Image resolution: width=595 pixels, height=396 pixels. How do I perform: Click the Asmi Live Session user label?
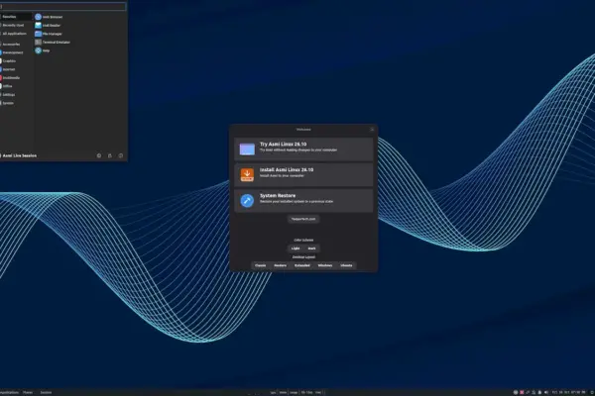pos(19,155)
